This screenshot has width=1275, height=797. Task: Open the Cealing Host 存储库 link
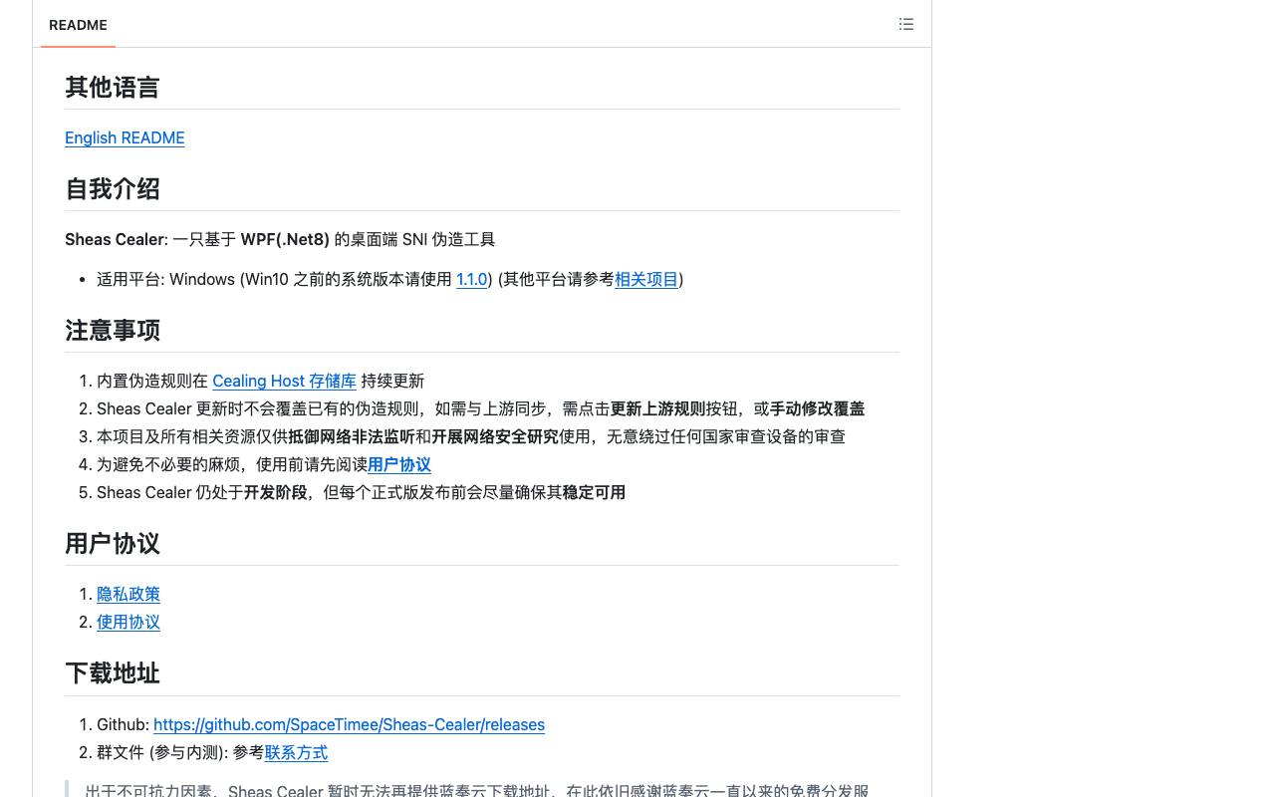point(284,381)
